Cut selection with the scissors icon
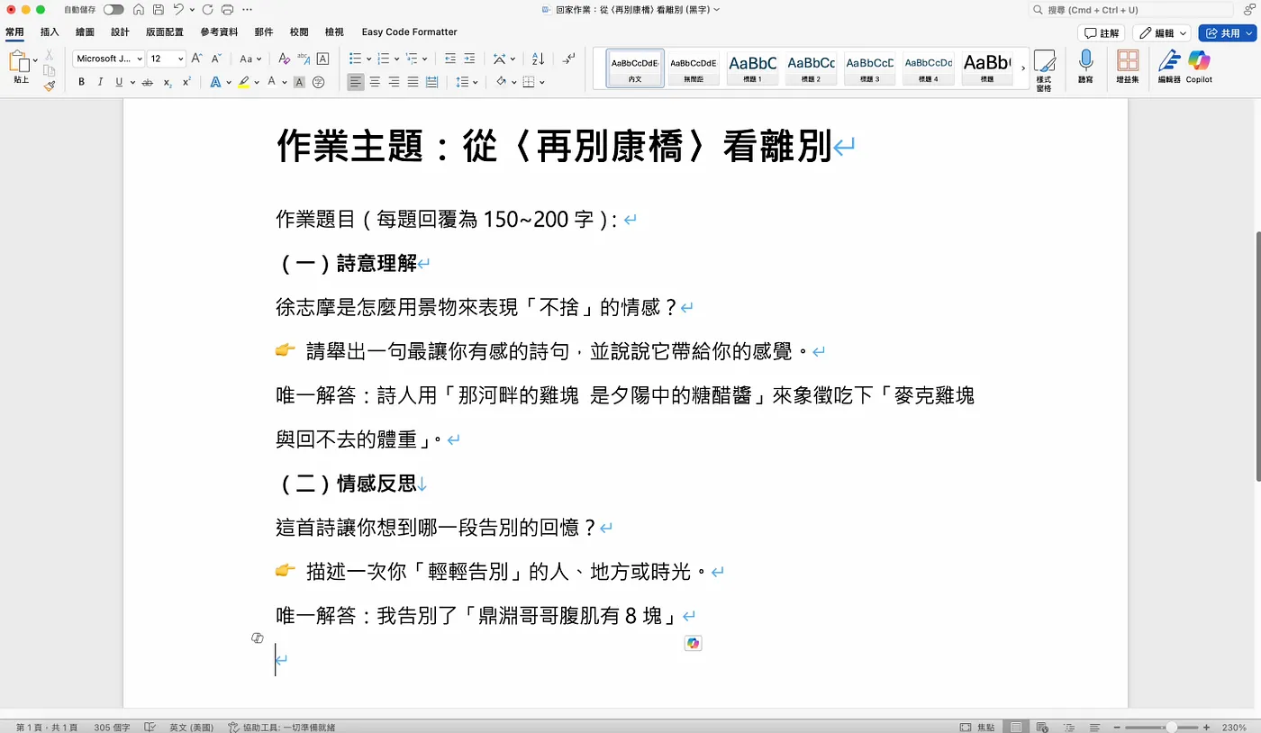Image resolution: width=1261 pixels, height=733 pixels. 50,55
